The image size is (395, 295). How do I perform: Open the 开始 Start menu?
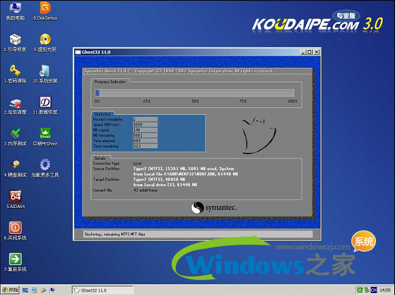click(10, 290)
